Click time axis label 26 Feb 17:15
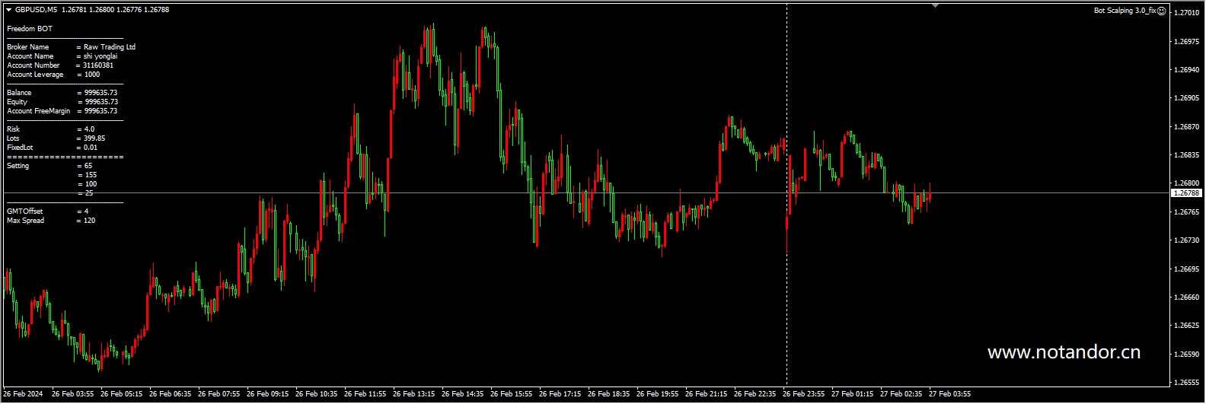 pos(560,394)
